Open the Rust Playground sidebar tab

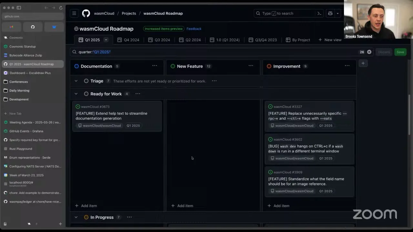coord(33,149)
